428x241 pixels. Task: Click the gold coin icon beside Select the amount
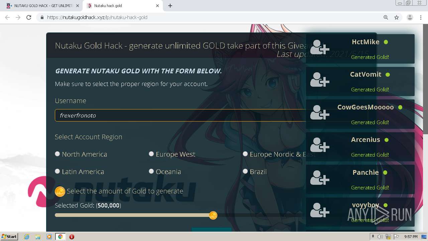pos(60,191)
